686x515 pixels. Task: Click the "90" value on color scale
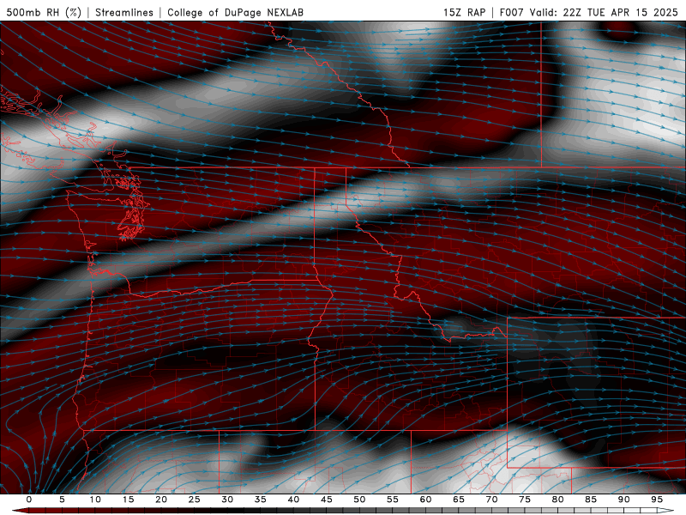[624, 500]
